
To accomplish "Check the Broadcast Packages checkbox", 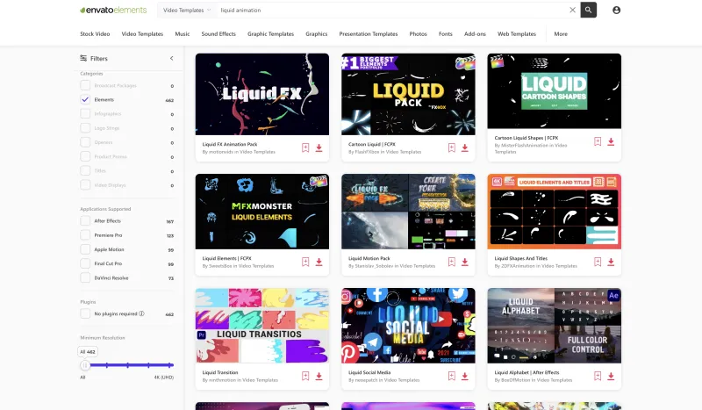I will point(85,85).
